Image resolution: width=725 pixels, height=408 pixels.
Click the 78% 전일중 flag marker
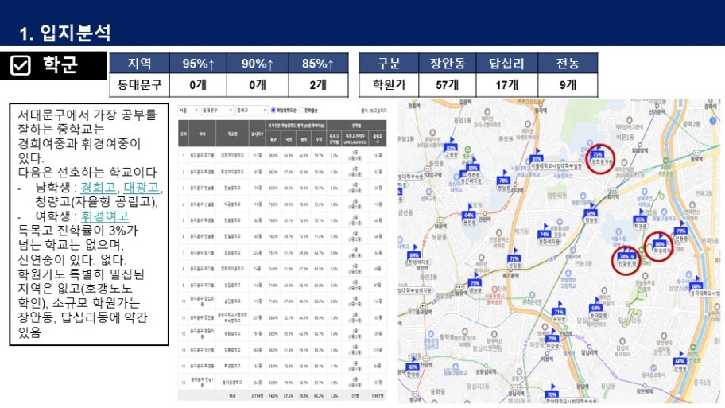tap(624, 256)
